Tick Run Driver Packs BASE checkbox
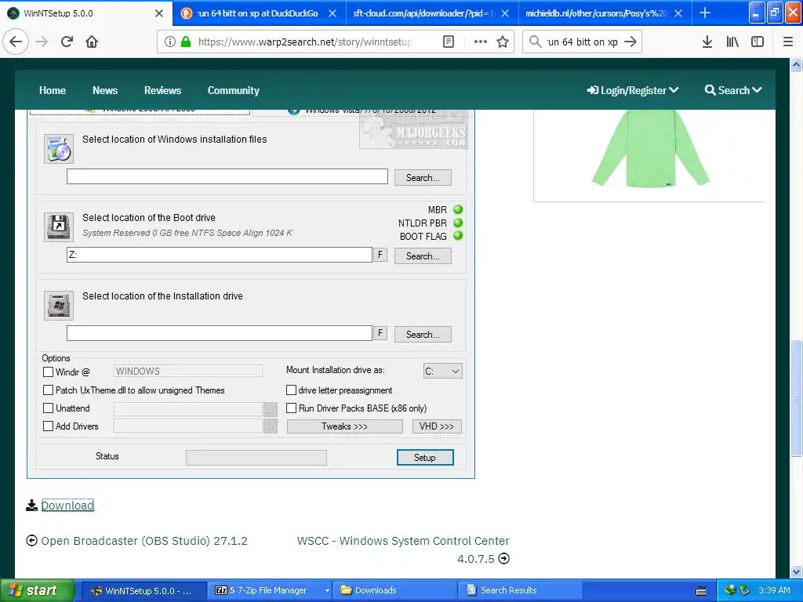Screen dimensions: 803x602 click(292, 408)
